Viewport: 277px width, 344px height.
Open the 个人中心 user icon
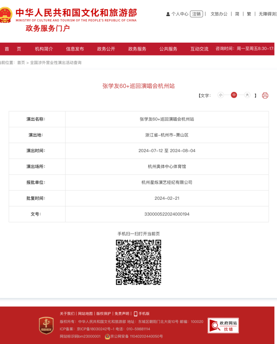pos(168,14)
